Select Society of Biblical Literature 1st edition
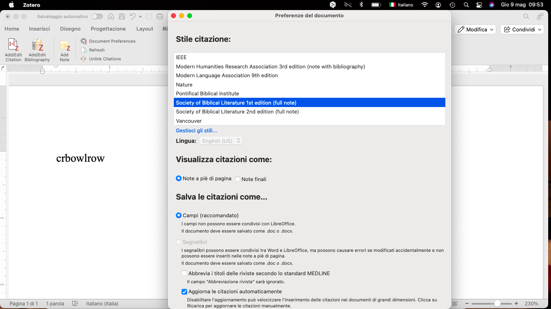Viewport: 551px width, 309px height. pos(309,103)
